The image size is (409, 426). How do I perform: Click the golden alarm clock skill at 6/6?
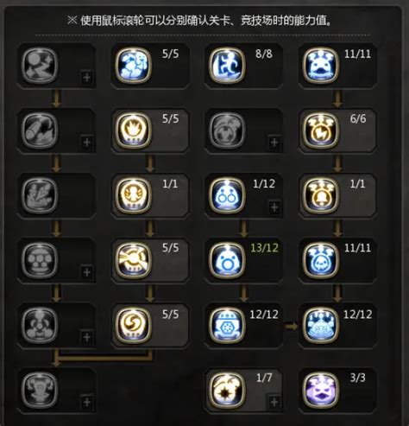click(321, 130)
